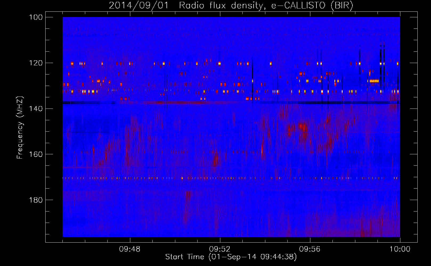Click the "Frequency (MHZ)" y-axis label
The image size is (431, 266).
coord(20,128)
